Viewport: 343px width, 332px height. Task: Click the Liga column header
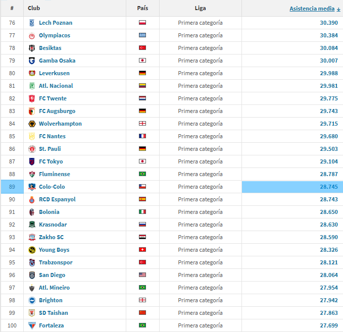point(200,8)
